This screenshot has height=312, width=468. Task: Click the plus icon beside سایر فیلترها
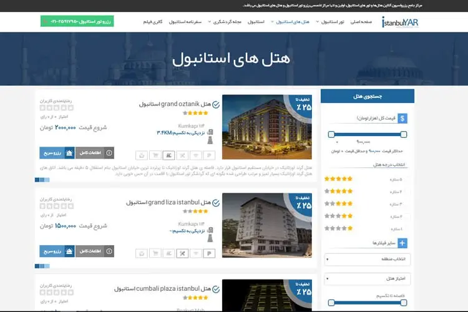[x=402, y=243]
